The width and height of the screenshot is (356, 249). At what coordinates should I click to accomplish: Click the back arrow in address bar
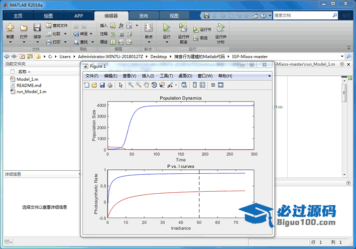(7, 56)
